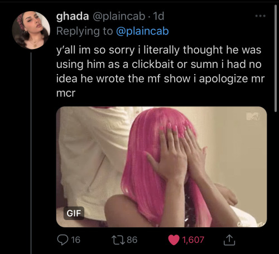279x254 pixels.
Task: Click the Replying to label
Action: (x=85, y=31)
